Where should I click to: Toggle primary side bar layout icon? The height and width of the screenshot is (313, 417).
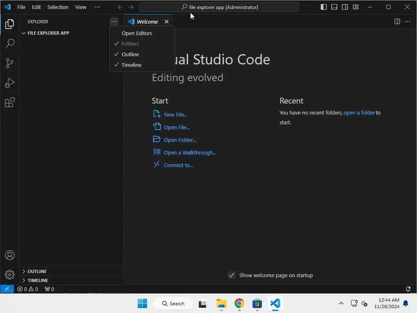click(x=324, y=7)
